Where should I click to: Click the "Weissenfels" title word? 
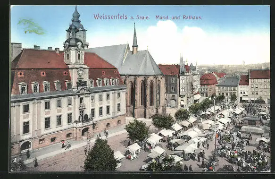[110, 17]
